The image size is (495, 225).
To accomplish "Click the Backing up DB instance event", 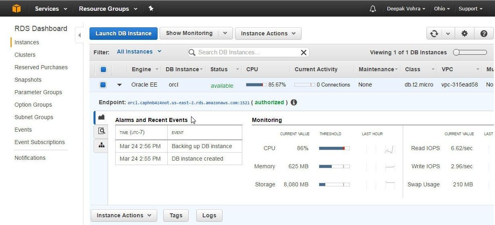I will tap(202, 146).
